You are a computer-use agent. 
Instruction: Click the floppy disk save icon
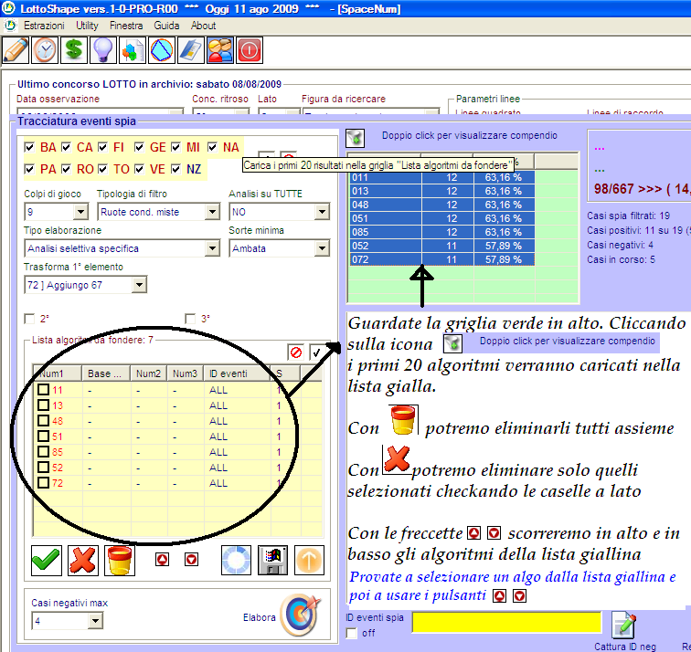point(270,560)
